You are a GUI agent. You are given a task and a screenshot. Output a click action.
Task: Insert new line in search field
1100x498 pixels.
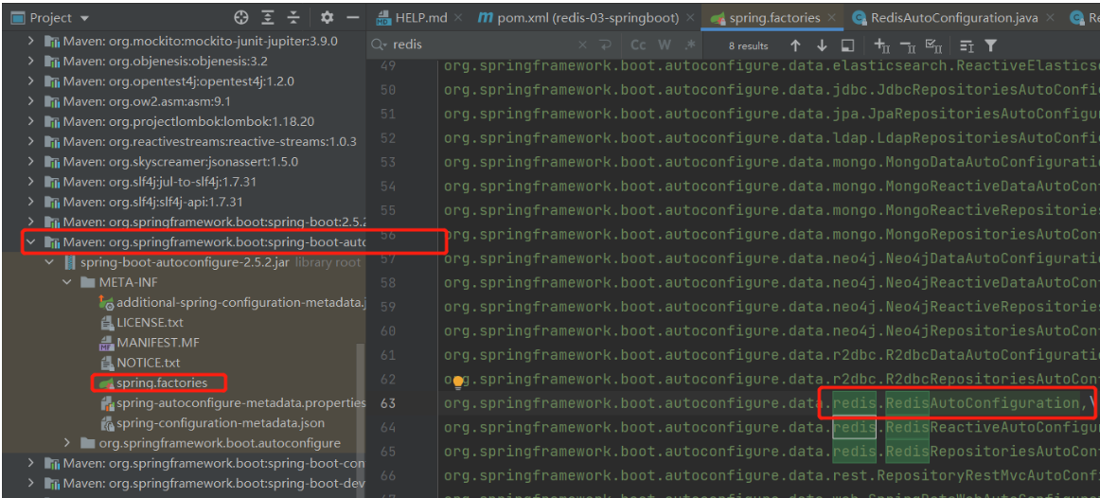pos(605,44)
